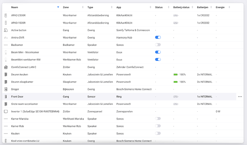Switch on the Keuken speaker toggle
Screen dimensions: 247x145
tap(158, 133)
